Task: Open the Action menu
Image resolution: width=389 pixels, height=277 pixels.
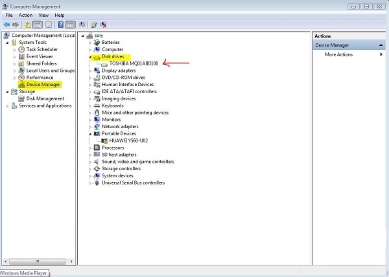Action: [x=25, y=15]
